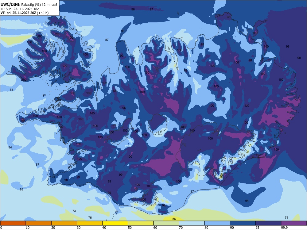Viewport: 307px width, 230px height.
Task: Click the '99.9' legend tick label
Action: coord(284,228)
